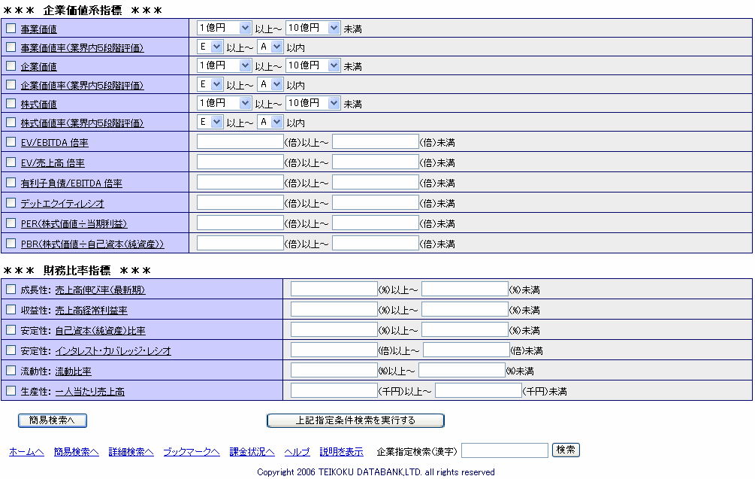Open ヘルプ footer link

[x=297, y=451]
